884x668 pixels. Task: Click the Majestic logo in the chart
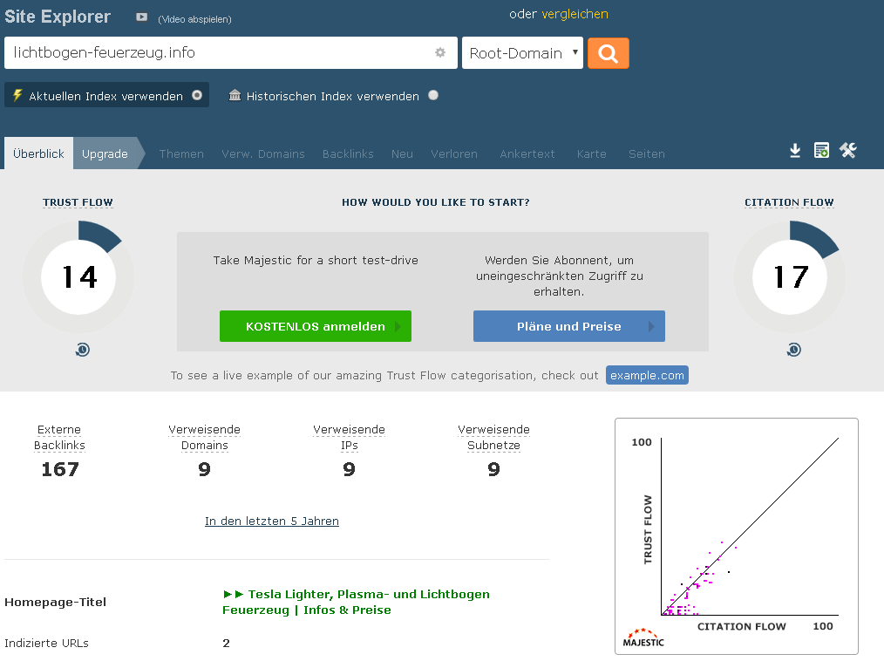click(643, 637)
